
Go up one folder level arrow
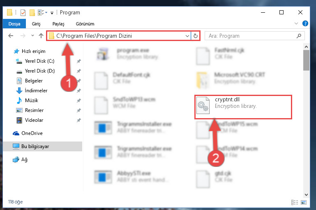pyautogui.click(x=41, y=36)
